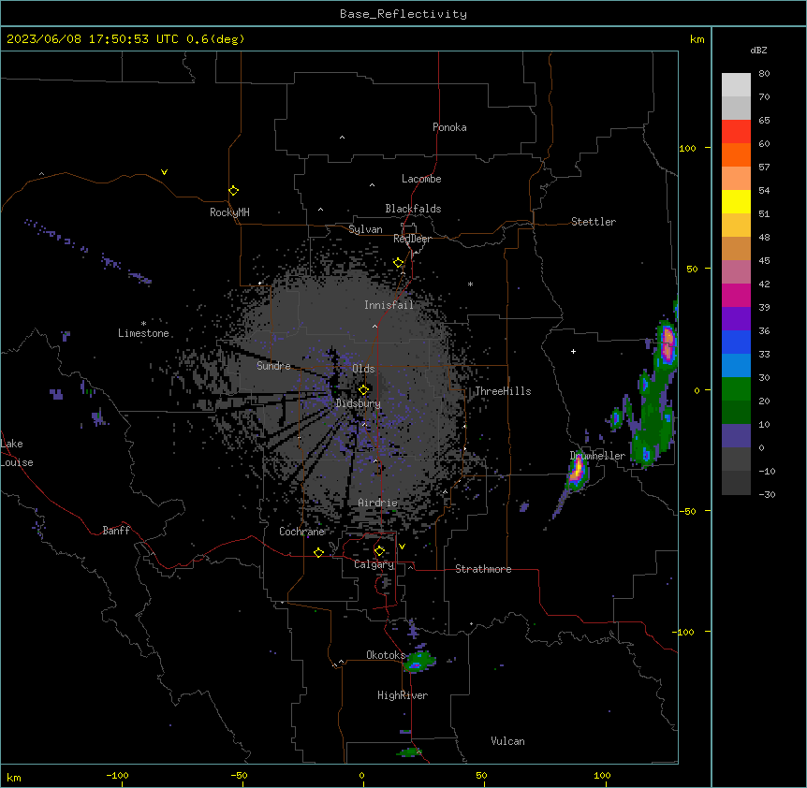The image size is (807, 788).
Task: Click the green echo south of HighRiver
Action: (x=410, y=752)
